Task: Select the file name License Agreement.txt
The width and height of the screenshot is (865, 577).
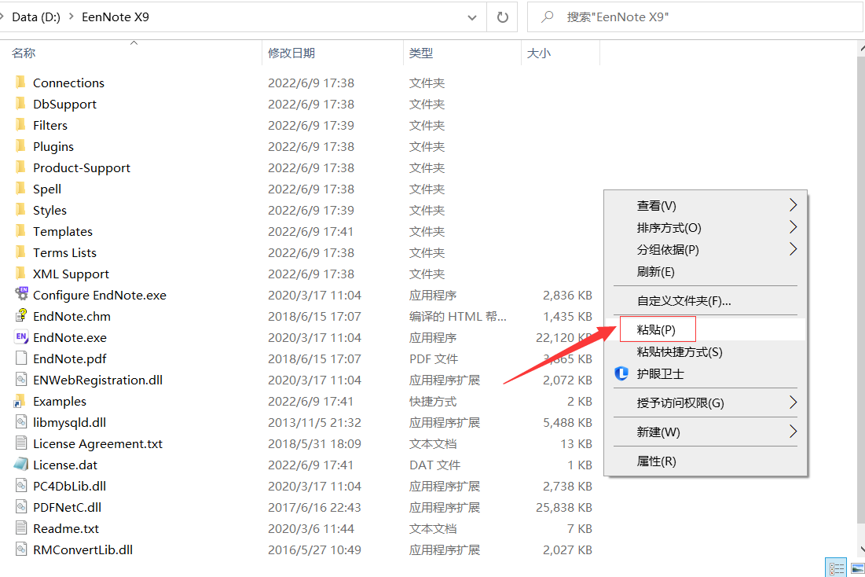Action: coord(97,444)
